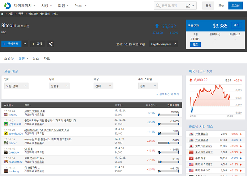Click the share icon button
The width and height of the screenshot is (247, 176).
click(51, 44)
